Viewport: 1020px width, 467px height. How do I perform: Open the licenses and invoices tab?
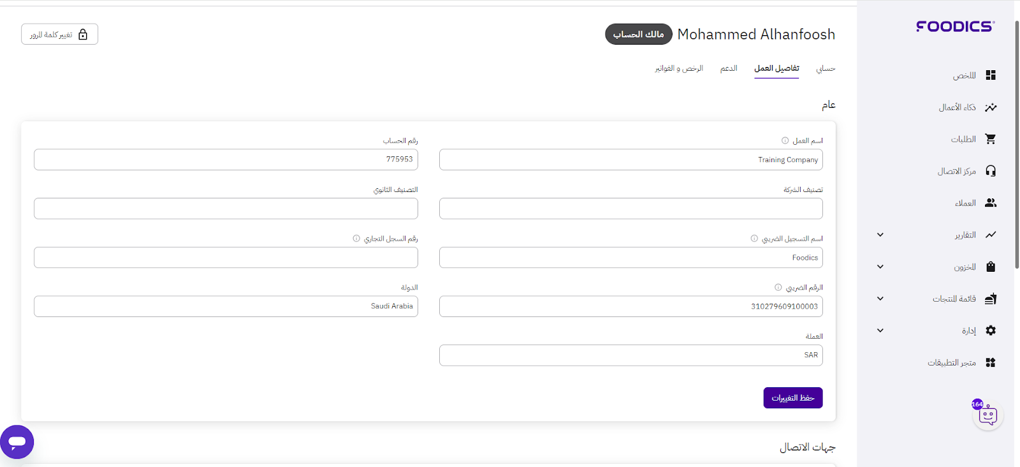[x=679, y=68]
